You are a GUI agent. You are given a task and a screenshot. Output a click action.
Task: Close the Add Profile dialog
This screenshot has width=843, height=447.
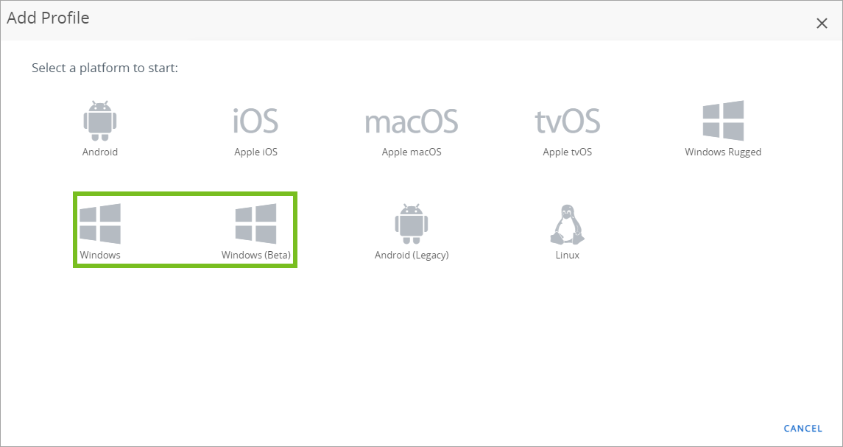(822, 23)
